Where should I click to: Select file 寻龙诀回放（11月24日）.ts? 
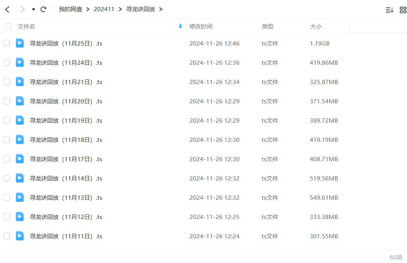66,63
